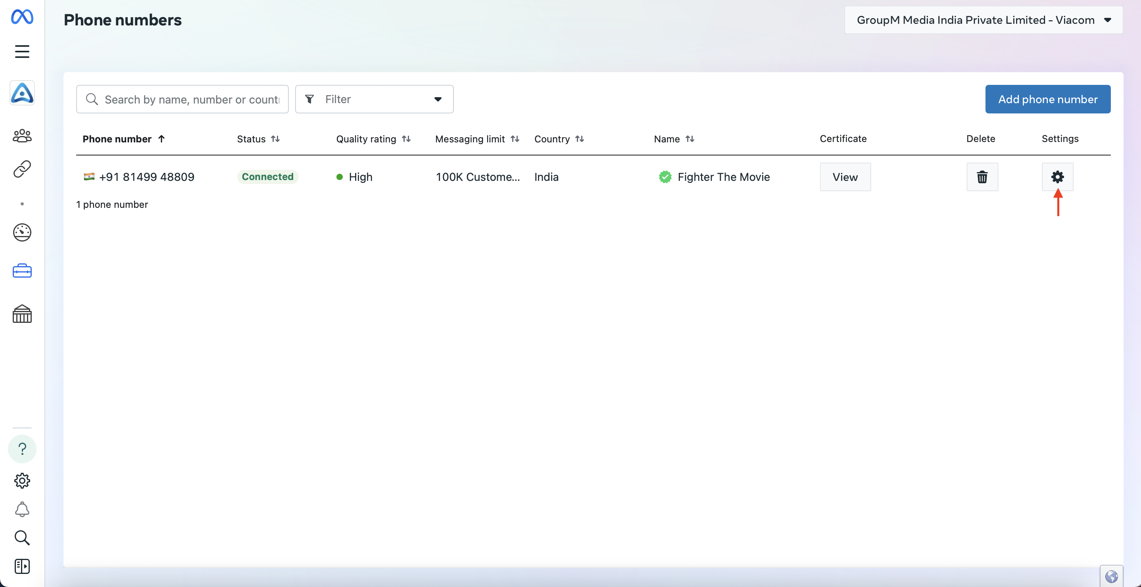View the certificate
Viewport: 1141px width, 587px height.
845,176
